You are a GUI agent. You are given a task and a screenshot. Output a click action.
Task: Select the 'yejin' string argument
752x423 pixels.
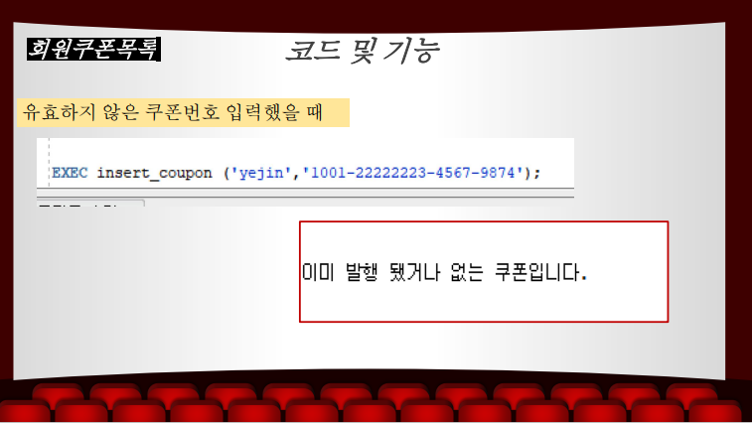coord(261,173)
